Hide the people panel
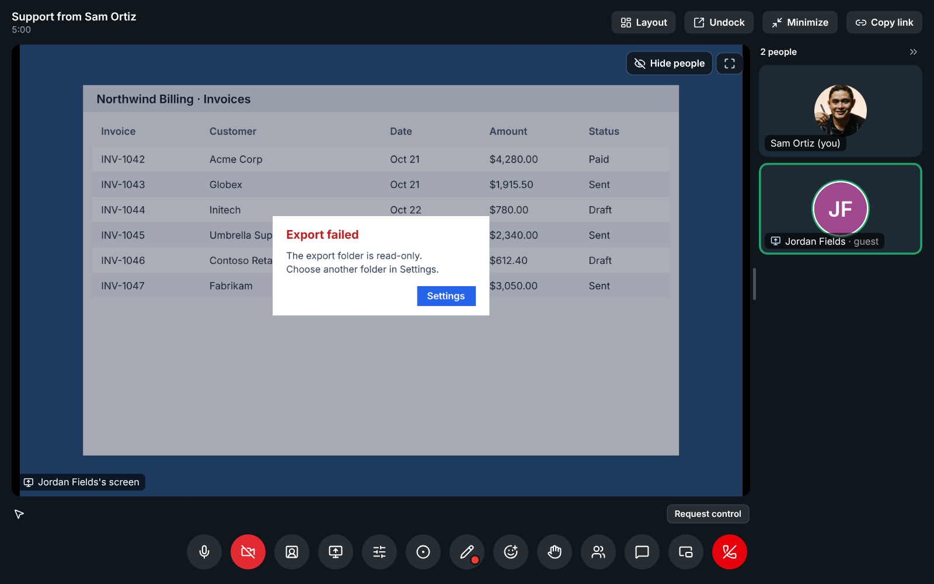934x584 pixels. pyautogui.click(x=670, y=63)
